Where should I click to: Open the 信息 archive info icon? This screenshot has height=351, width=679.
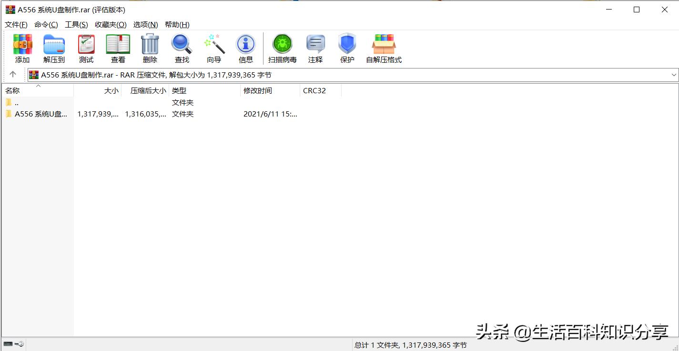coord(246,48)
